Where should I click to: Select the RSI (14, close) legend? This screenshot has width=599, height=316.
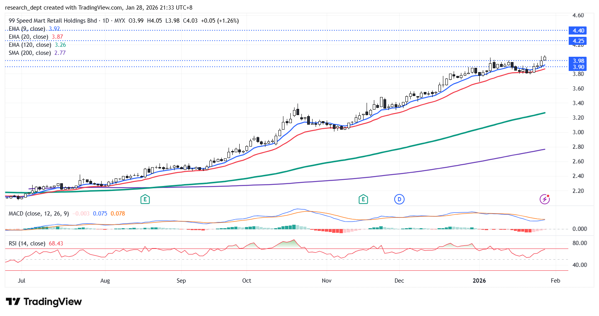click(27, 244)
